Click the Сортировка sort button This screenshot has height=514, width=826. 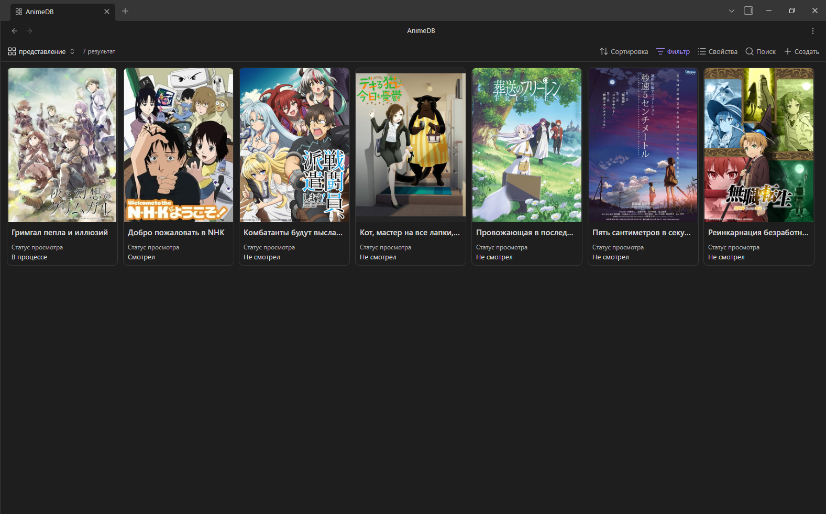pyautogui.click(x=624, y=51)
